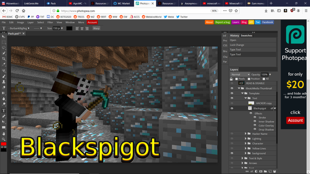Hide the Color Overlay effect
This screenshot has height=174, width=310.
(255, 126)
